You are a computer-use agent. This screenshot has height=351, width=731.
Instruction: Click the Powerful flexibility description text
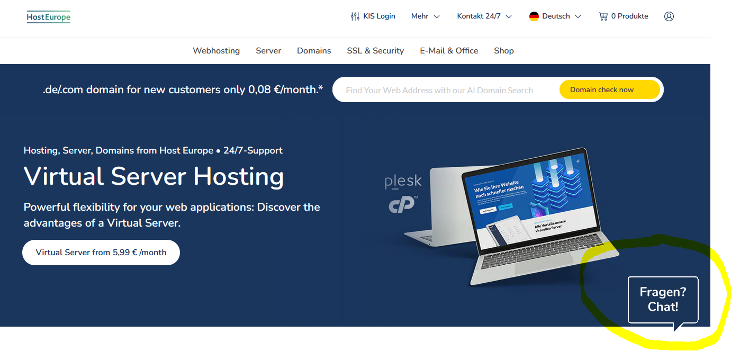tap(172, 215)
